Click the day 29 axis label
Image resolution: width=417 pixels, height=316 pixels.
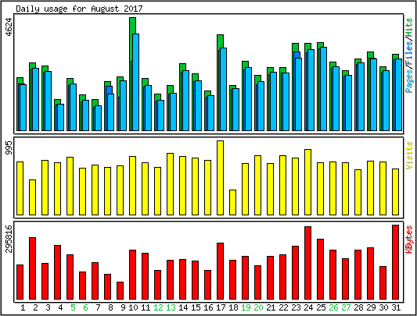(x=371, y=307)
